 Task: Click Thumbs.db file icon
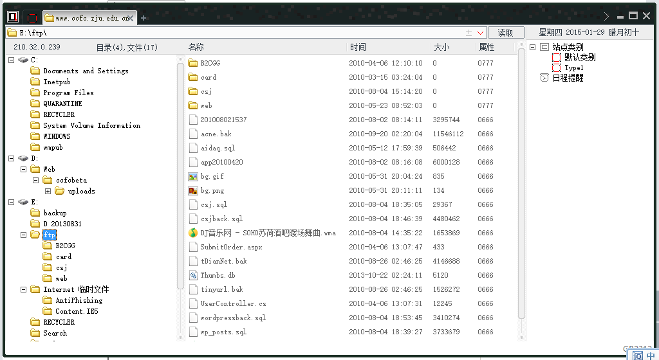[x=193, y=275]
